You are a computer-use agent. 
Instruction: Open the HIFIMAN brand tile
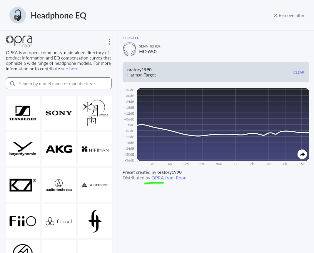(x=95, y=149)
